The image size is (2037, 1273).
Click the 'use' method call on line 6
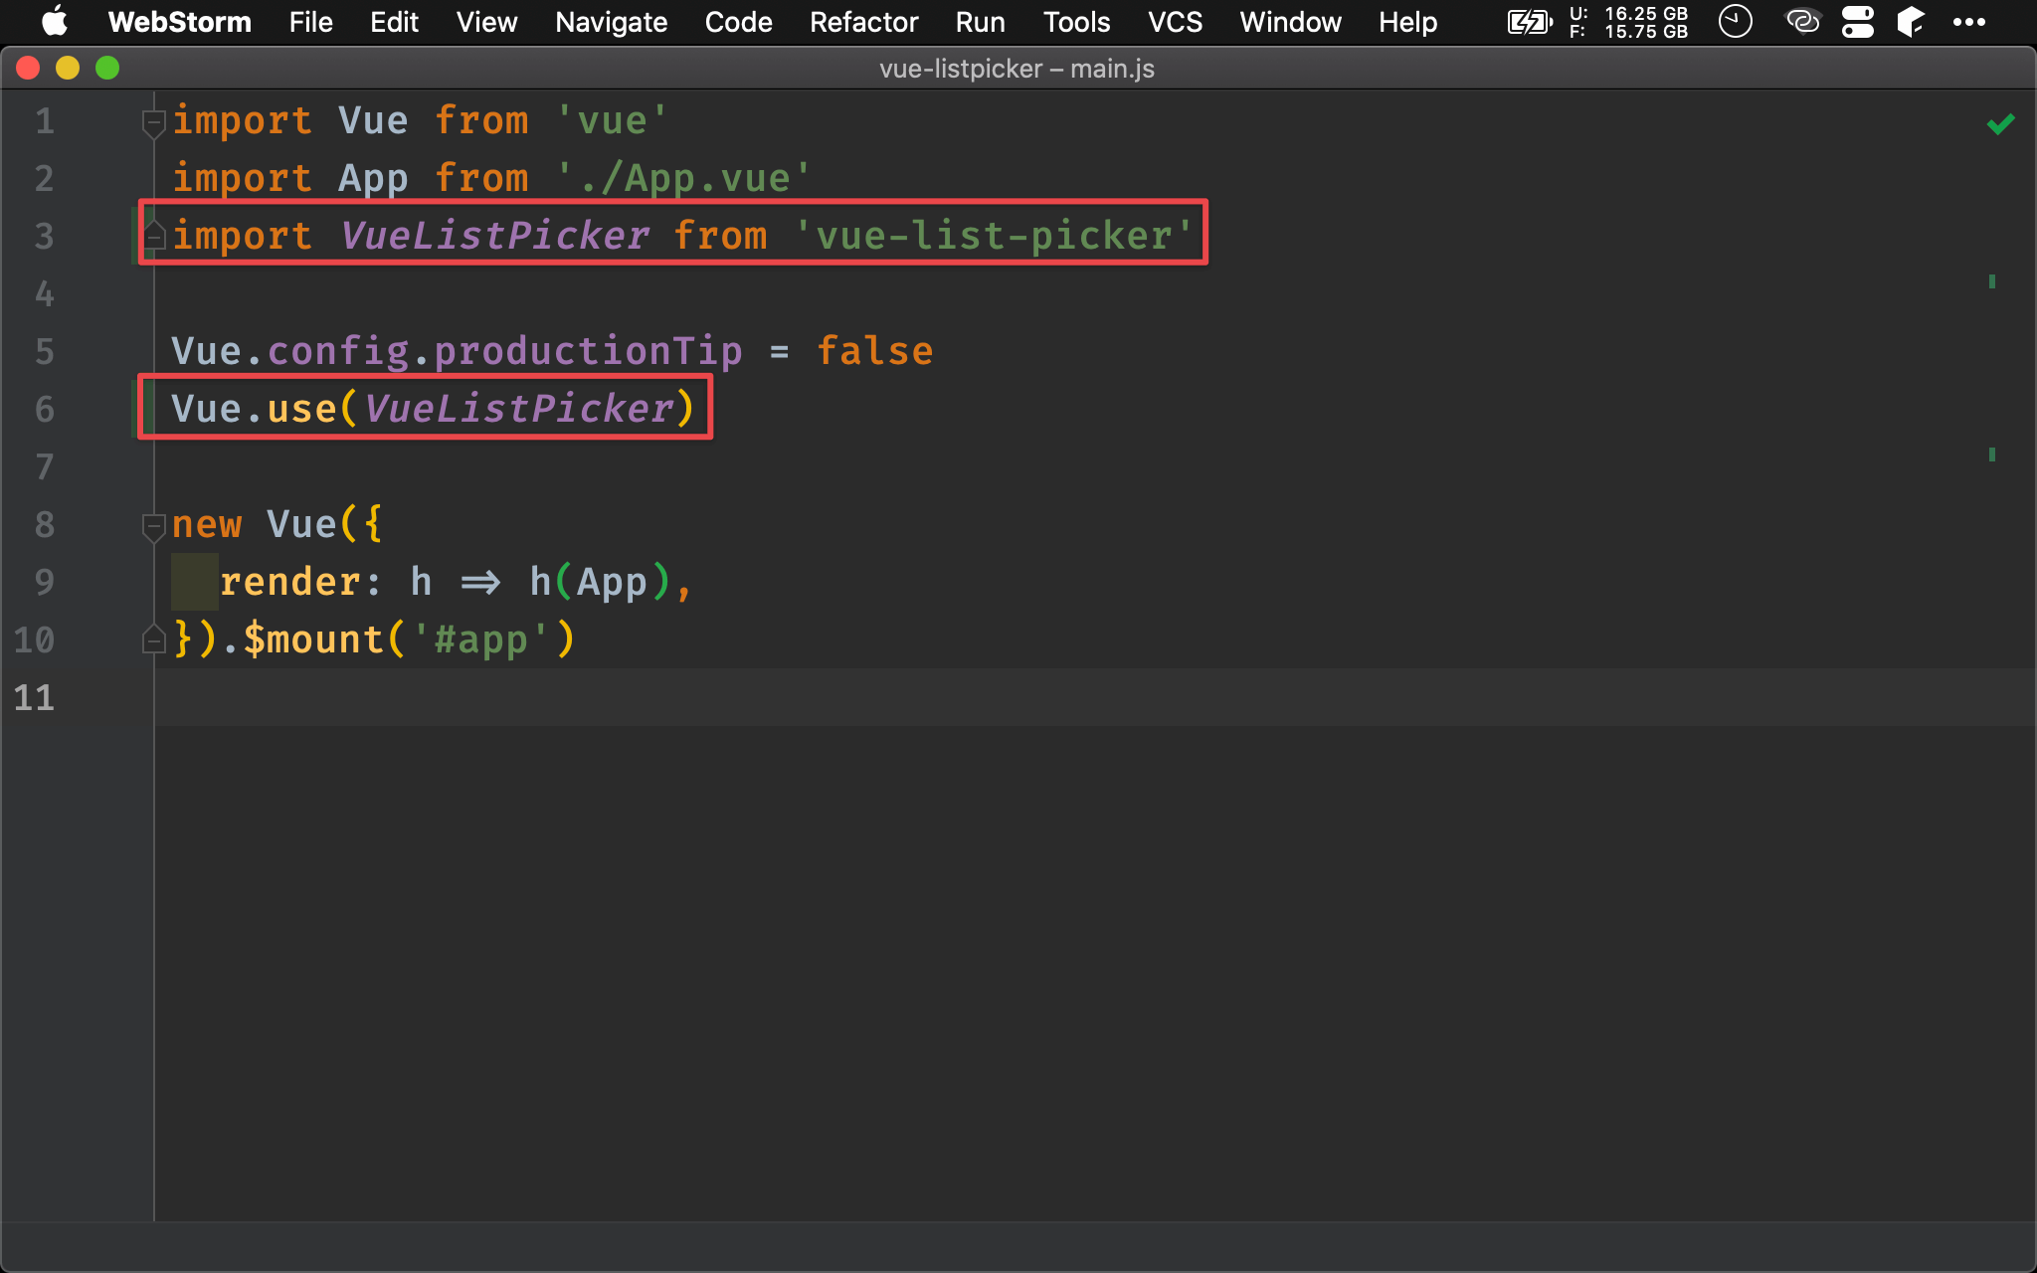(301, 409)
